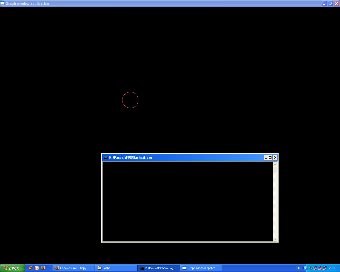340x272 pixels.
Task: Click the console scrollbar up arrow
Action: click(x=275, y=164)
